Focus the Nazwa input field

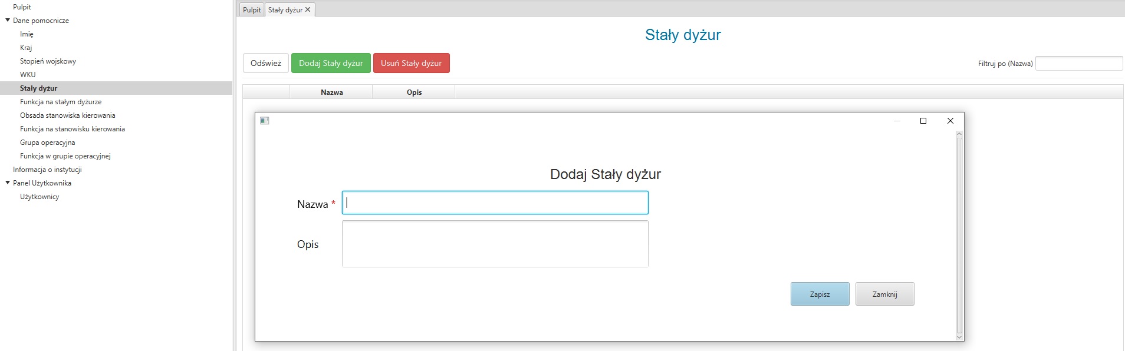(495, 203)
